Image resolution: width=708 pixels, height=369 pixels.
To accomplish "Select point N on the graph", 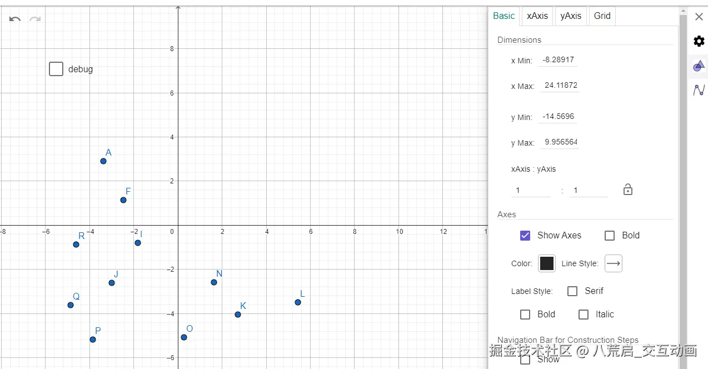I will pyautogui.click(x=214, y=282).
